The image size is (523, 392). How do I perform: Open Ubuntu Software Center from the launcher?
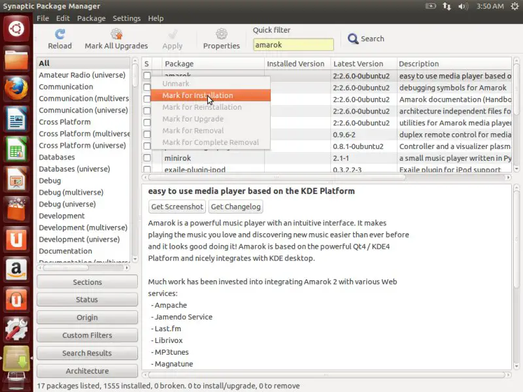tap(16, 209)
